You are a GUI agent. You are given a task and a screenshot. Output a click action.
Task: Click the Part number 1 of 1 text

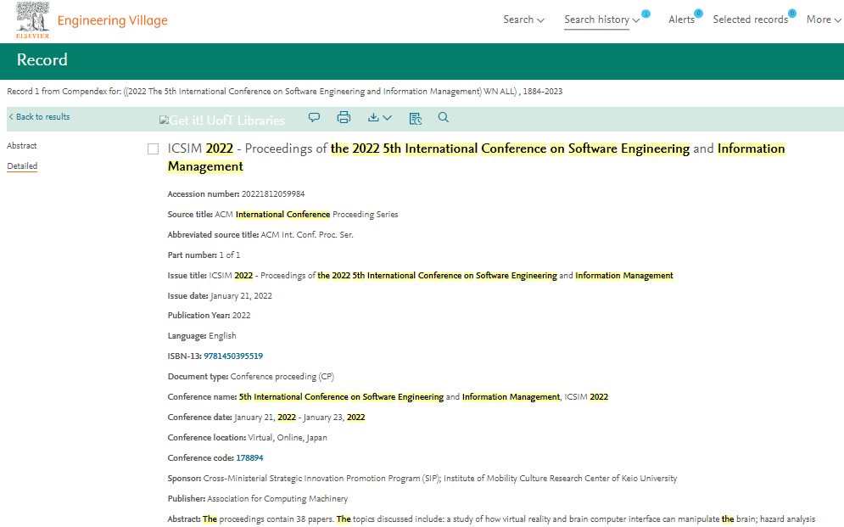204,255
